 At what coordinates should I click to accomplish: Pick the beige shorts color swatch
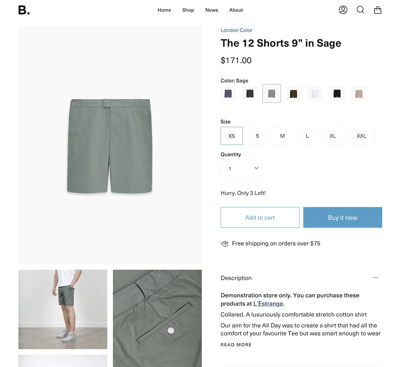(x=359, y=93)
